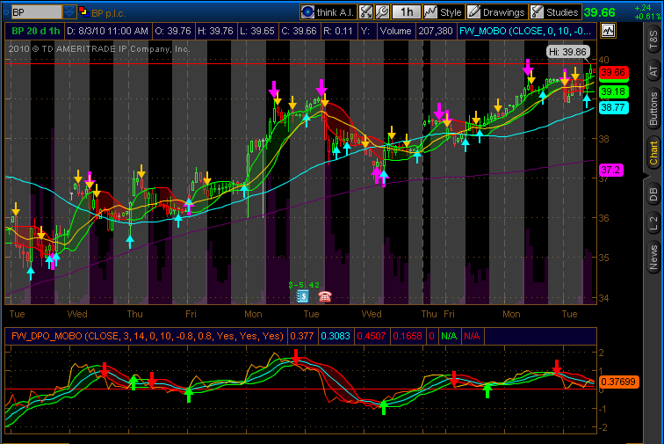Image resolution: width=664 pixels, height=444 pixels.
Task: Click the 0.377 value in DPO header
Action: (301, 336)
